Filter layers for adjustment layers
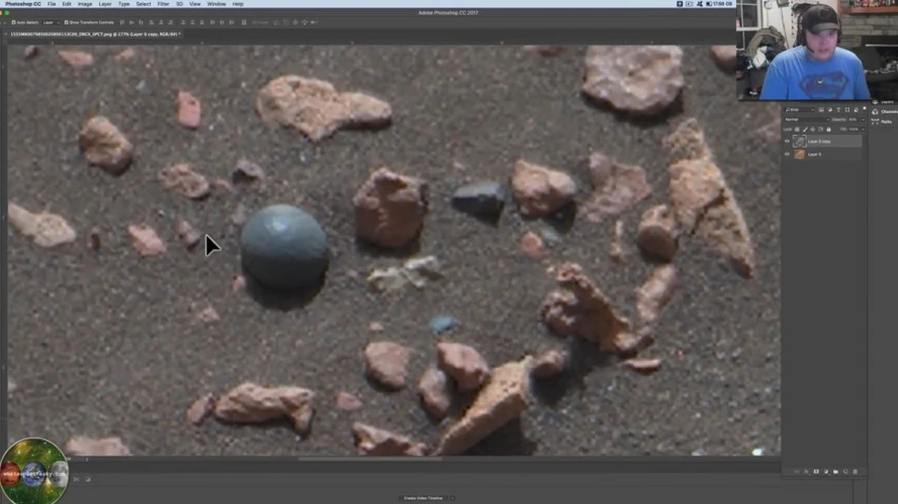The height and width of the screenshot is (504, 898). click(x=829, y=109)
